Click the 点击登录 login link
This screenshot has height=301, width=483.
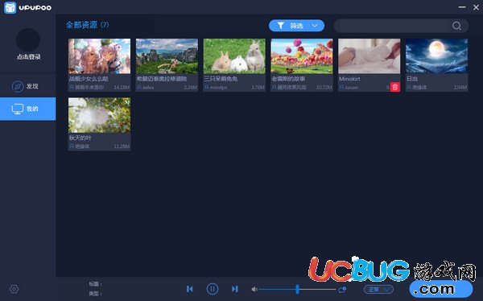tap(29, 56)
